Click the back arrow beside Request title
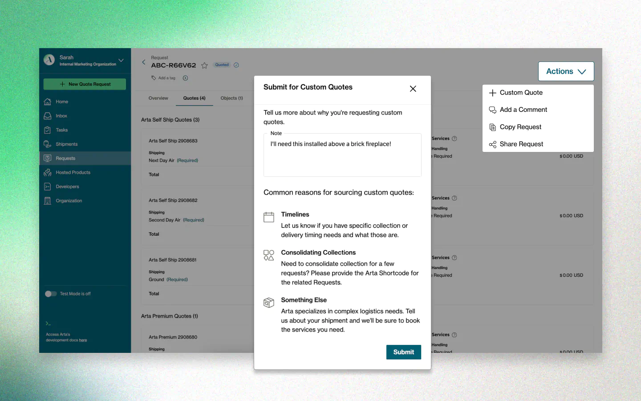This screenshot has width=641, height=401. pyautogui.click(x=144, y=62)
